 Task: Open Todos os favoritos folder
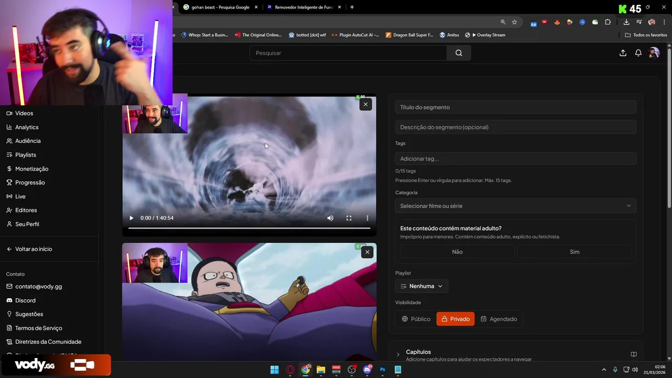pos(646,35)
